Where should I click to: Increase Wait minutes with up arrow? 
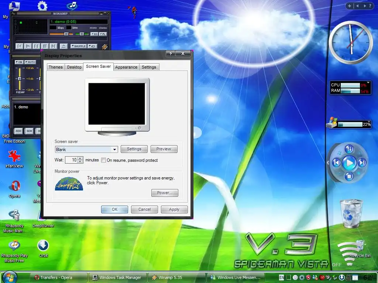click(80, 158)
